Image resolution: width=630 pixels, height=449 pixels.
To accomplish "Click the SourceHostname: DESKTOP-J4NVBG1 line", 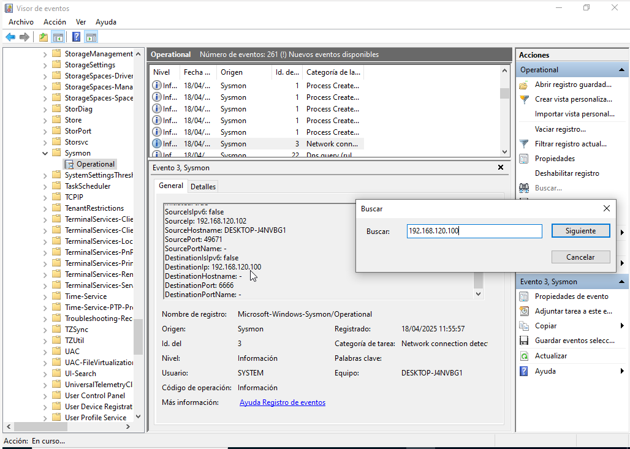I will click(226, 230).
